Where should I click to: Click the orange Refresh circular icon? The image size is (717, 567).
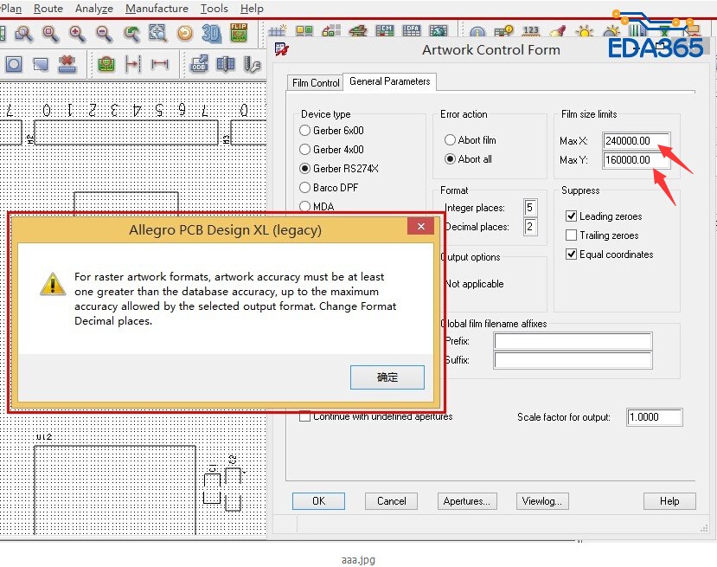(x=185, y=34)
